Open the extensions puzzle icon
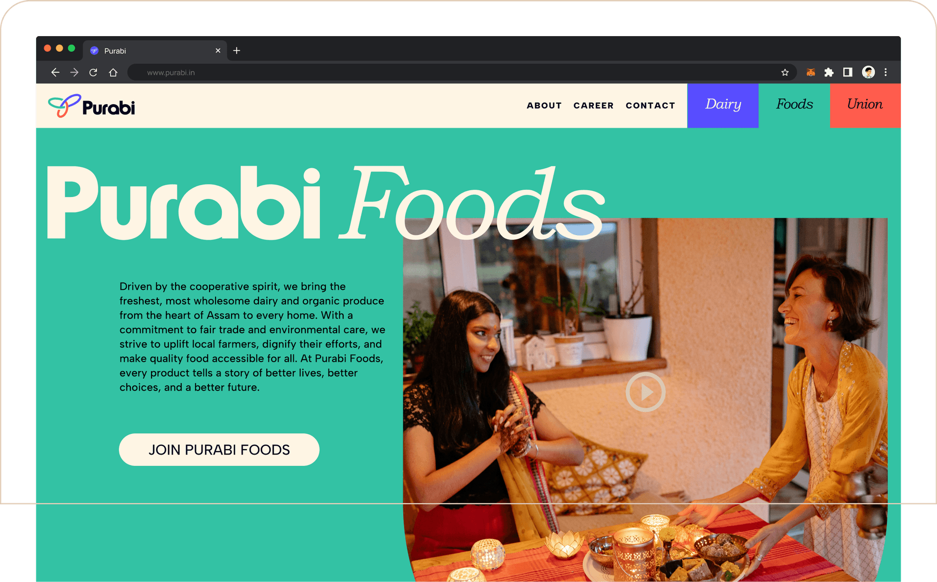 click(829, 72)
